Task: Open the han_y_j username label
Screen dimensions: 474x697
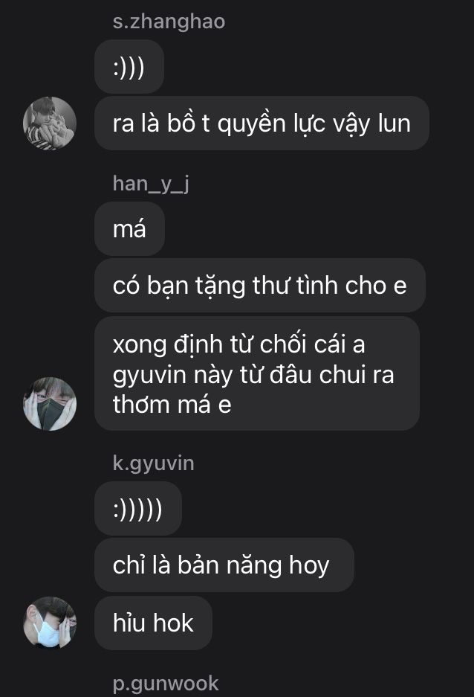Action: tap(151, 184)
